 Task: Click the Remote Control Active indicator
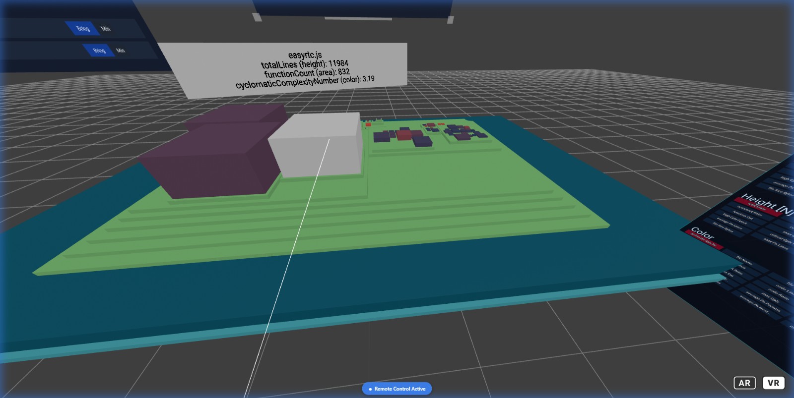pyautogui.click(x=397, y=389)
